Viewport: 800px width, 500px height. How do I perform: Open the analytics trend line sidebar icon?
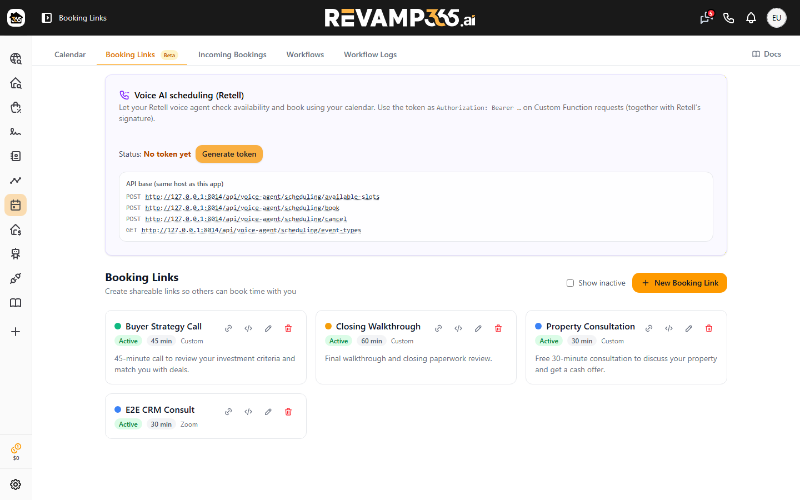click(x=16, y=181)
